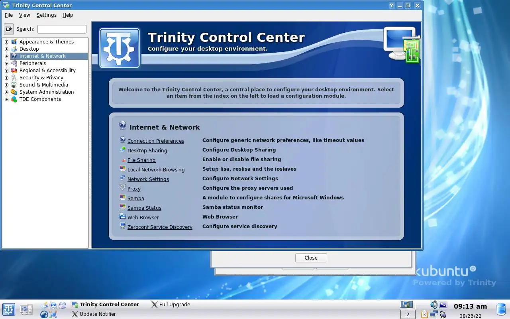Expand the Sound & Multimedia branch
Screen dimensions: 510x319
pos(6,85)
